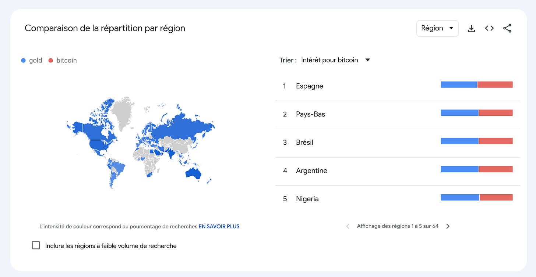The image size is (536, 277).
Task: Open the EN SAVOIR PLUS link
Action: (219, 226)
